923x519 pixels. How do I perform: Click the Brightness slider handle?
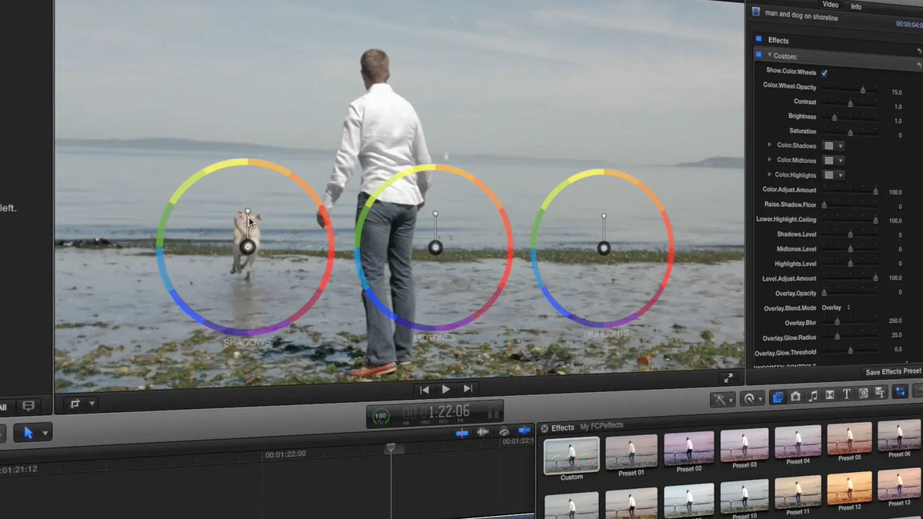point(835,118)
